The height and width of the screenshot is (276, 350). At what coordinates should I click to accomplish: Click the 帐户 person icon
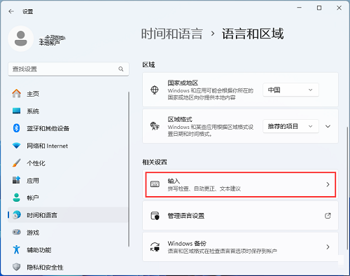(16, 198)
